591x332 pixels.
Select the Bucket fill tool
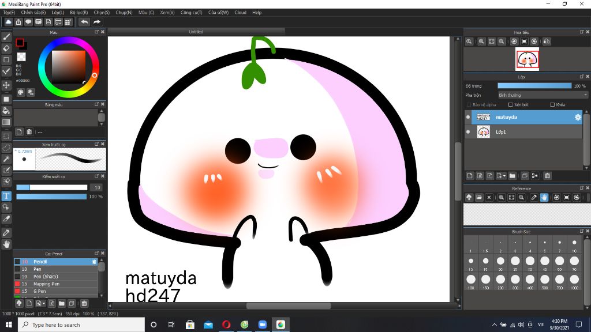pos(6,111)
